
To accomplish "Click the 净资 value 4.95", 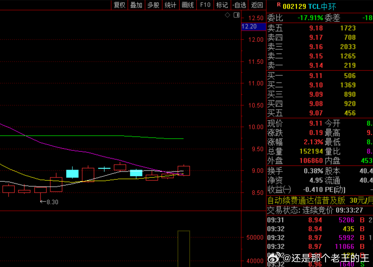I will (316, 180).
